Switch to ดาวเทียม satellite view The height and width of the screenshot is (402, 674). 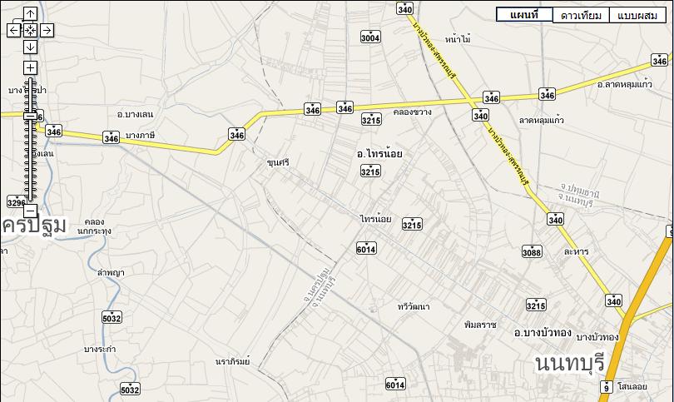[x=581, y=16]
